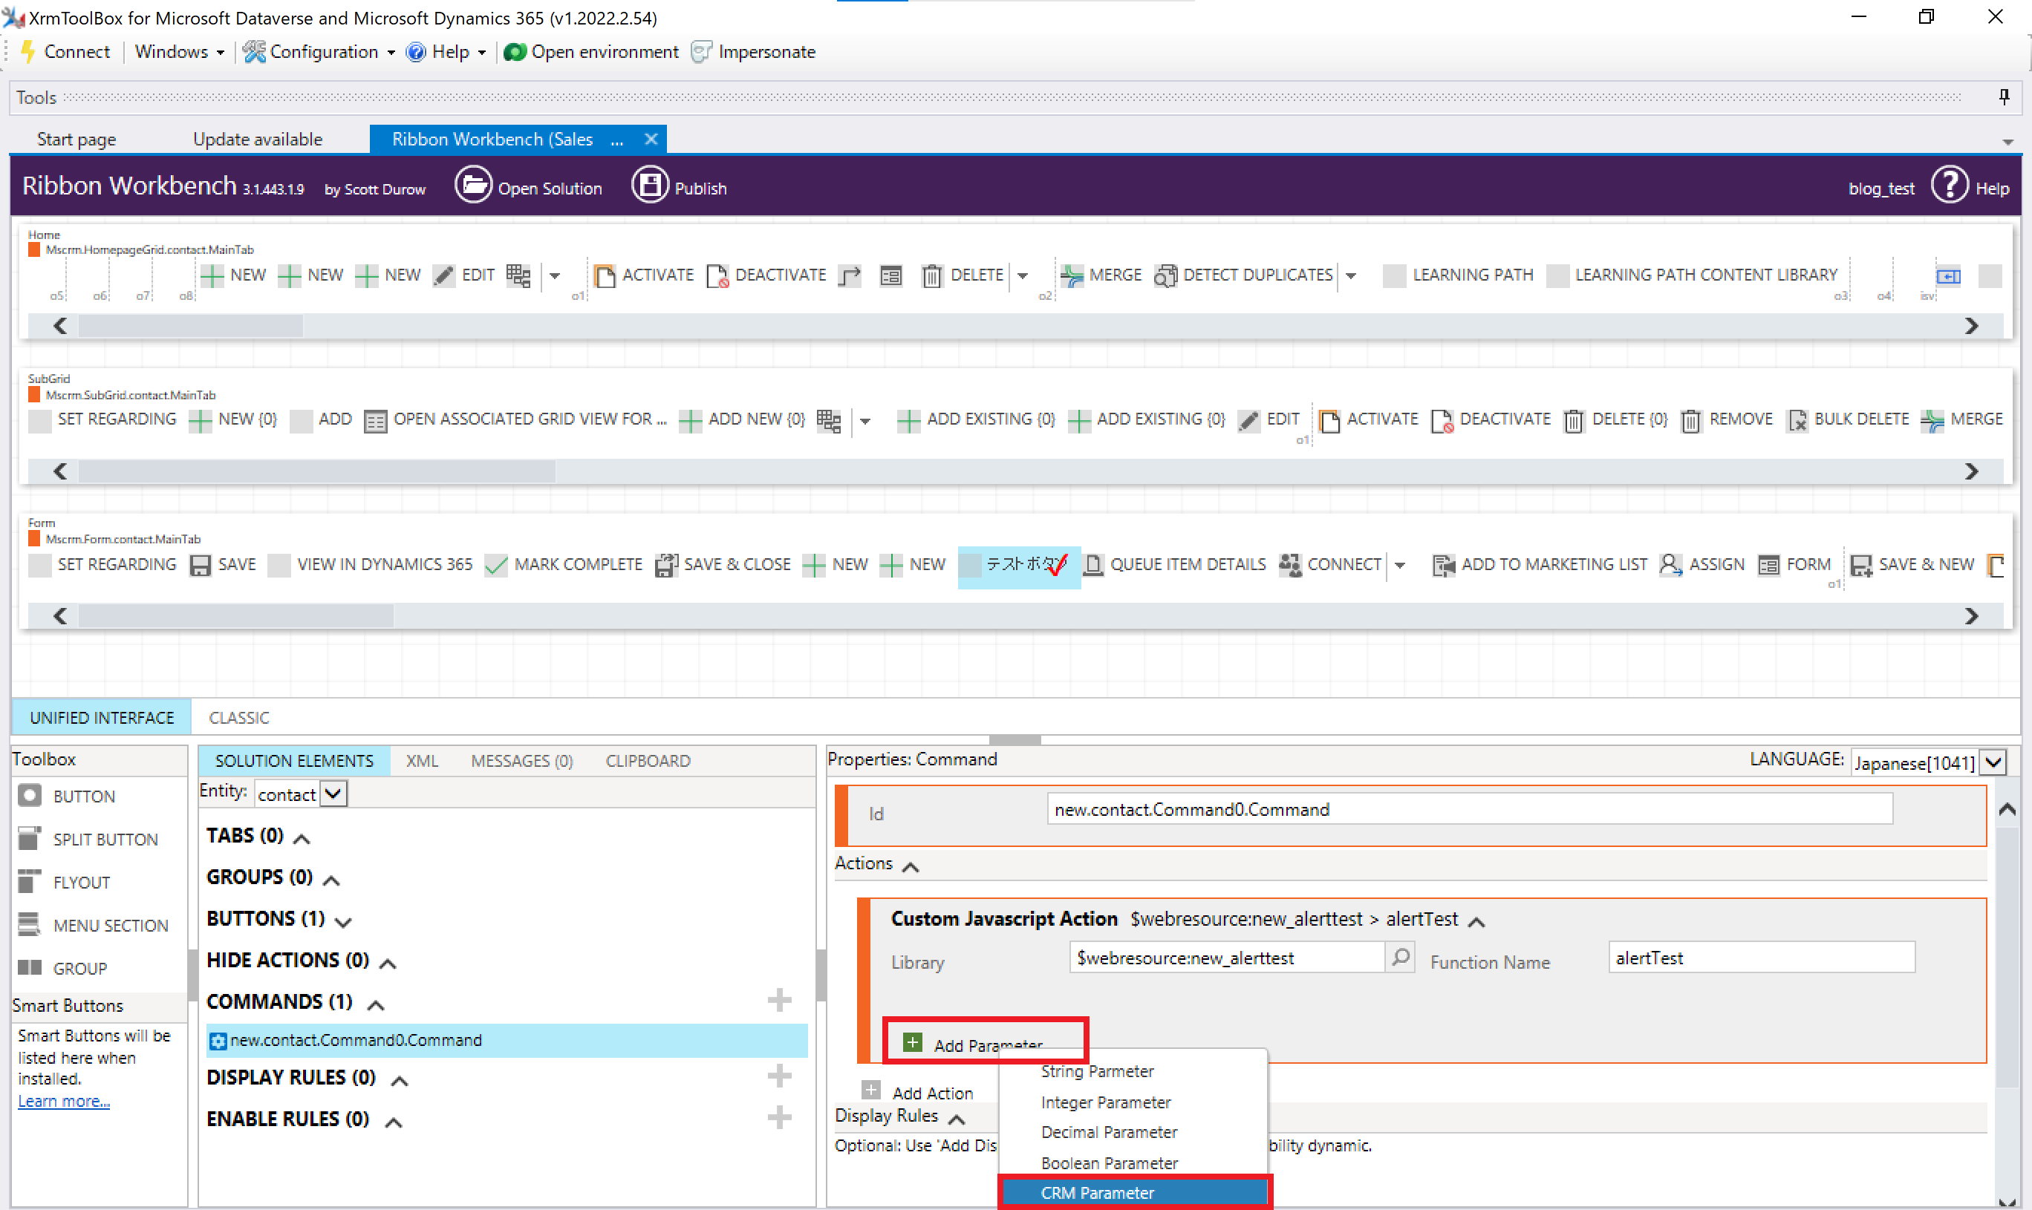This screenshot has height=1210, width=2032.
Task: Open the CLIPBOARD tab
Action: click(x=648, y=762)
